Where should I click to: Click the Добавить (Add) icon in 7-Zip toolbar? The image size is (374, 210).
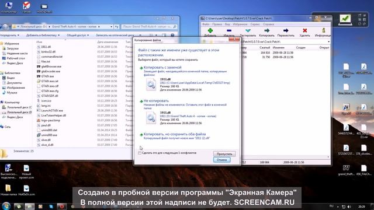point(210,30)
